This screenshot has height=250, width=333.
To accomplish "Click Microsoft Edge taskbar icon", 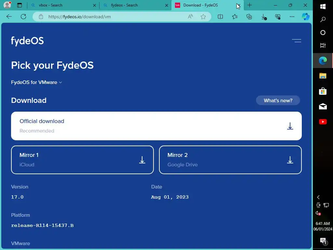I will pos(323,61).
